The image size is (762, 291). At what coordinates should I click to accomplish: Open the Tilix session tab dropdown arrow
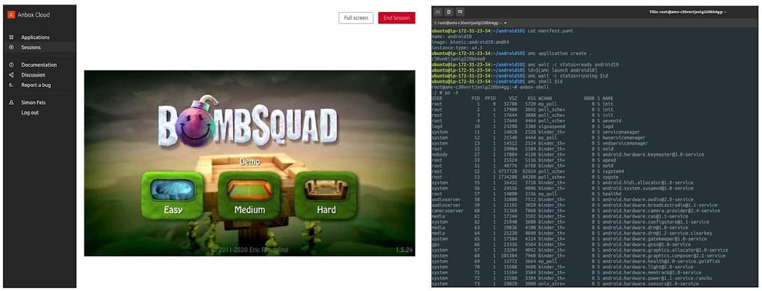tap(504, 23)
